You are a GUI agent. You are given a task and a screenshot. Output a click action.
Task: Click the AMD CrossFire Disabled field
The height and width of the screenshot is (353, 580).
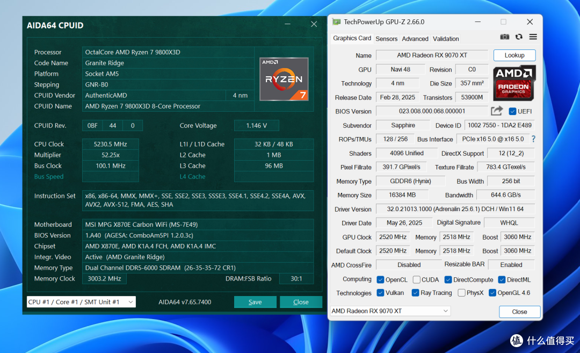(x=409, y=265)
